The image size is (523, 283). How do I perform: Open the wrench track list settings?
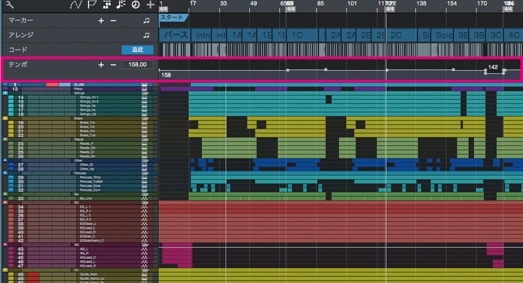tap(9, 5)
